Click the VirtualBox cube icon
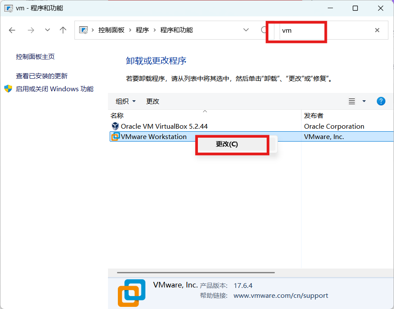Viewport: 394px width, 309px height. pyautogui.click(x=115, y=126)
